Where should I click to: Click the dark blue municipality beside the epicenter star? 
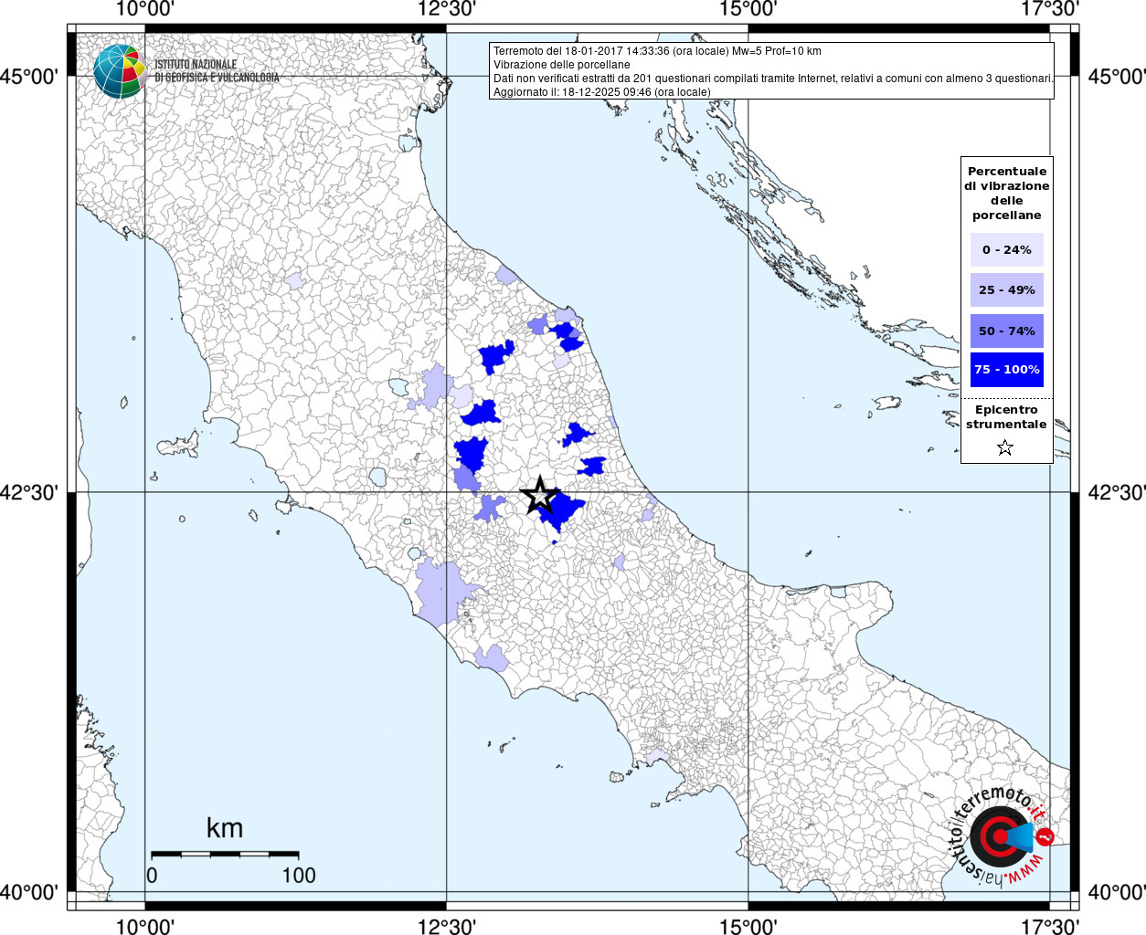(564, 510)
